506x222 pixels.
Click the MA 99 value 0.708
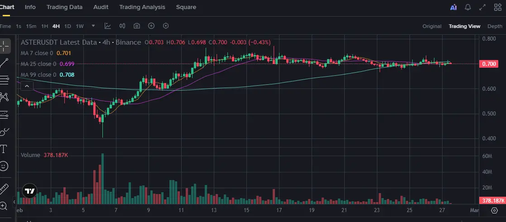pos(67,75)
